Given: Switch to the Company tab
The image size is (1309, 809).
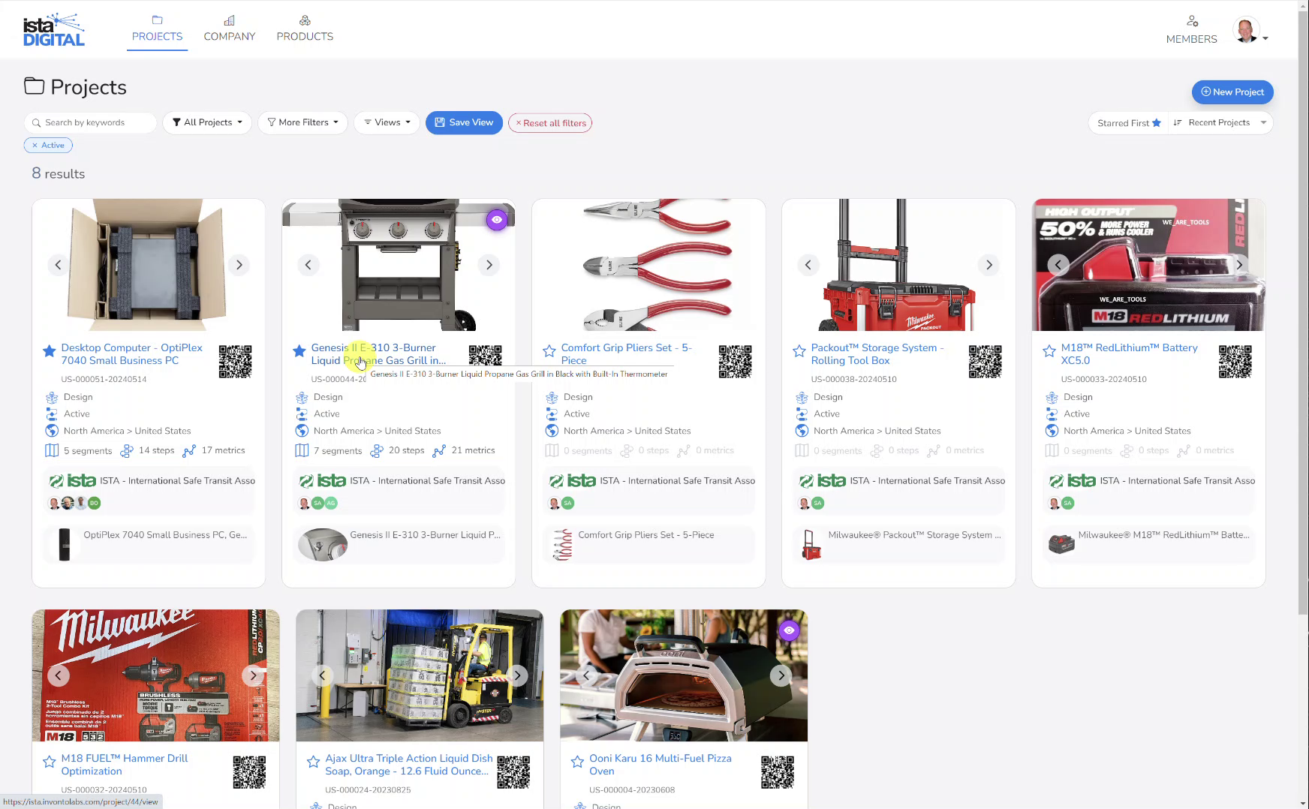Looking at the screenshot, I should pos(229,29).
